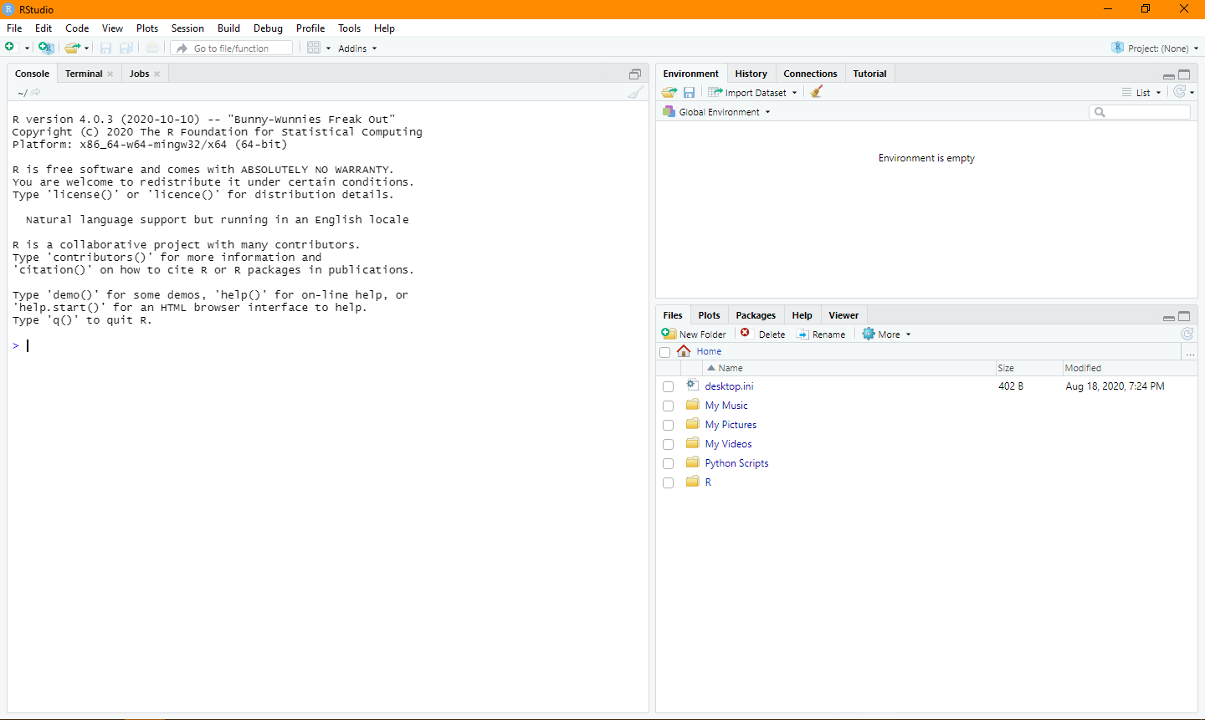Open the go-to-directory ellipsis button
The width and height of the screenshot is (1205, 720).
[1190, 352]
